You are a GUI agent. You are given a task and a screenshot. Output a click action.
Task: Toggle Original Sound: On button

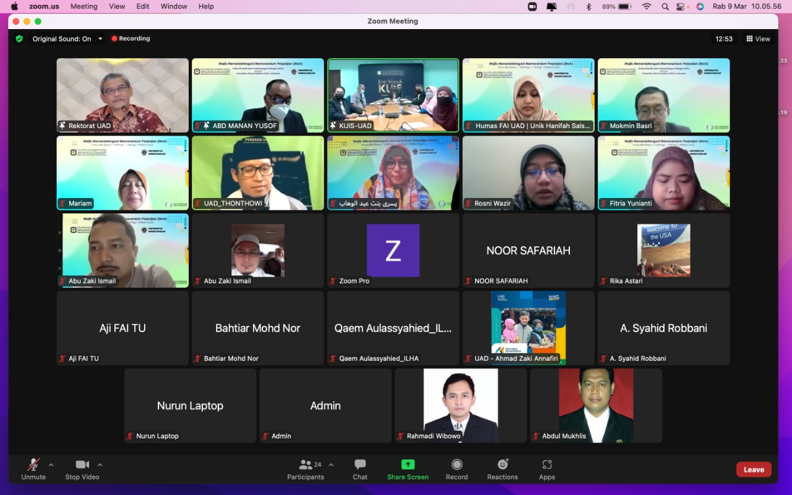[61, 38]
